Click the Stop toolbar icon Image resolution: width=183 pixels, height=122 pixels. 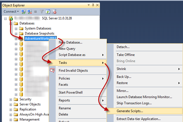(36, 12)
